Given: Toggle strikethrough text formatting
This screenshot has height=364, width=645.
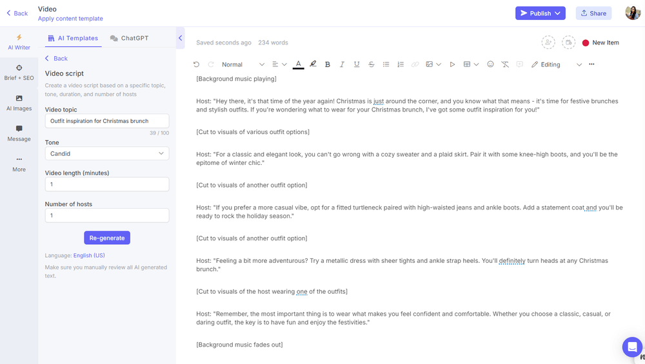Looking at the screenshot, I should (x=372, y=64).
